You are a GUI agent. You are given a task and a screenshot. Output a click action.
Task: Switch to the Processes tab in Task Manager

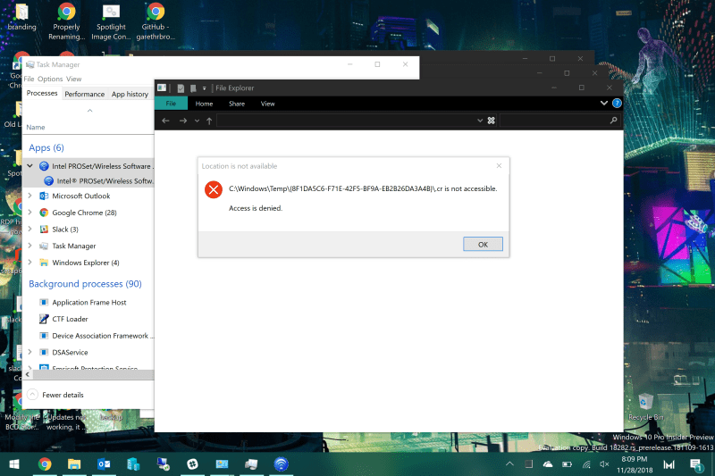42,93
